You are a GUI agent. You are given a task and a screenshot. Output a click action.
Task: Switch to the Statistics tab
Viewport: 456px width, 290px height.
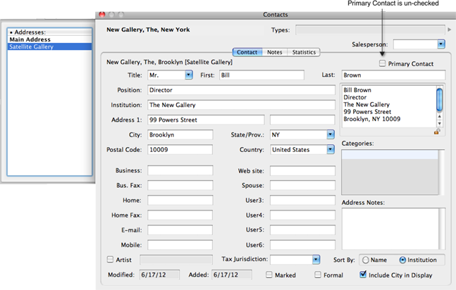pos(303,52)
